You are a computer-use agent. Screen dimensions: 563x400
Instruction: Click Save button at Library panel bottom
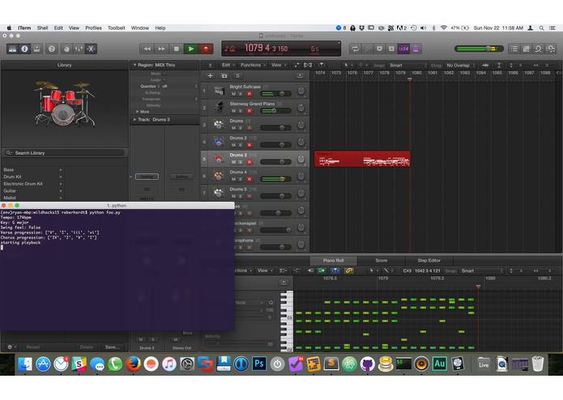(111, 347)
